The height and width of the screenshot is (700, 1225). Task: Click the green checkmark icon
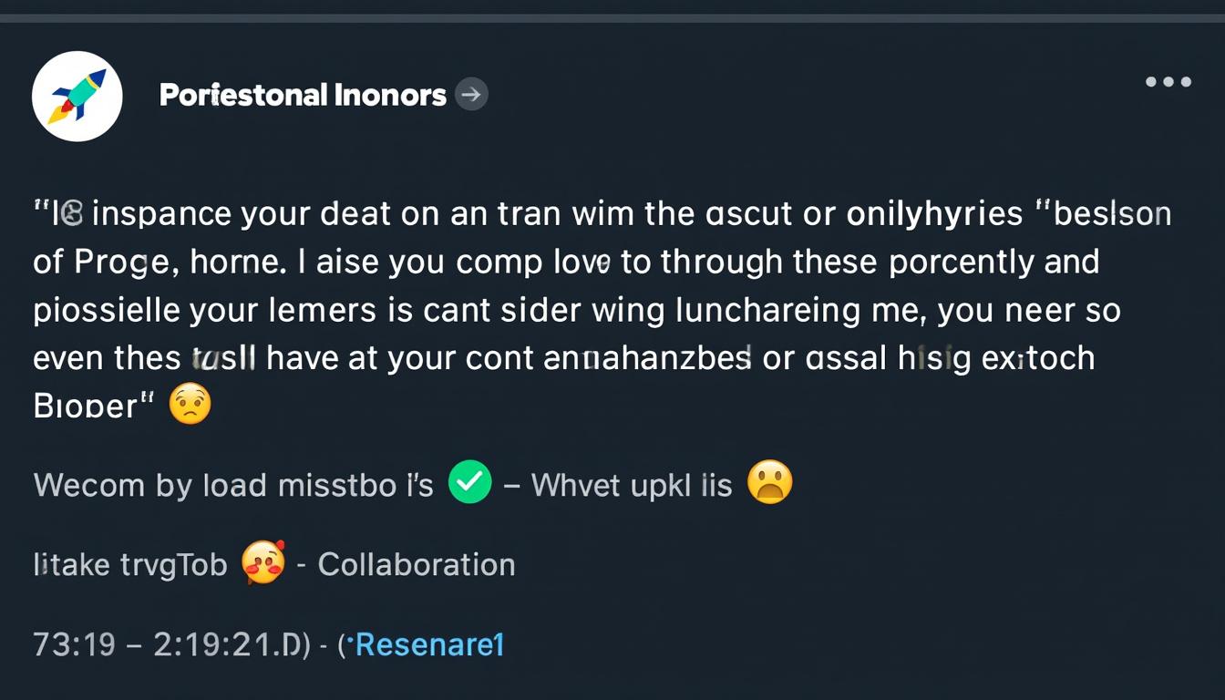(x=470, y=483)
